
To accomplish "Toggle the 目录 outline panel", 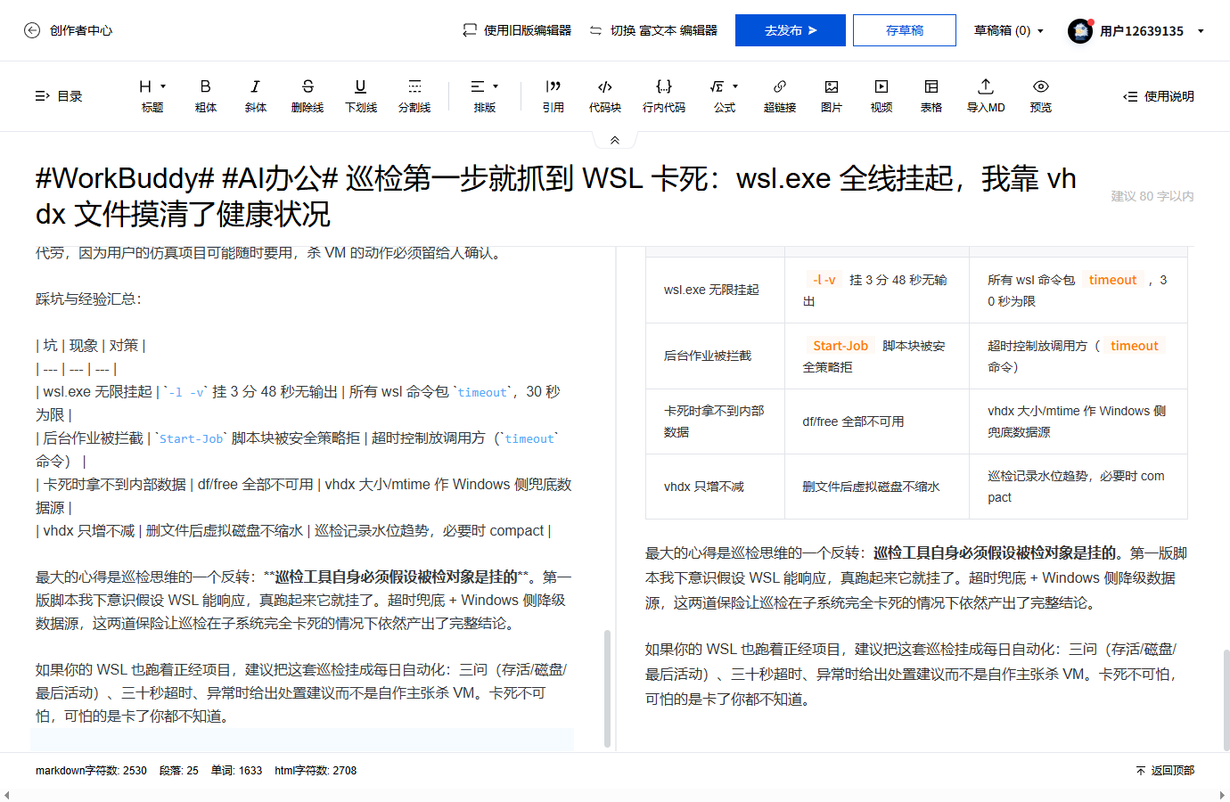I will tap(58, 96).
